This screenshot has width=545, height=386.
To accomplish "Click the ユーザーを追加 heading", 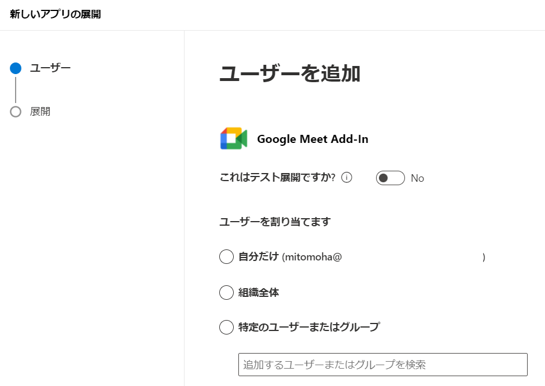I will click(x=290, y=74).
